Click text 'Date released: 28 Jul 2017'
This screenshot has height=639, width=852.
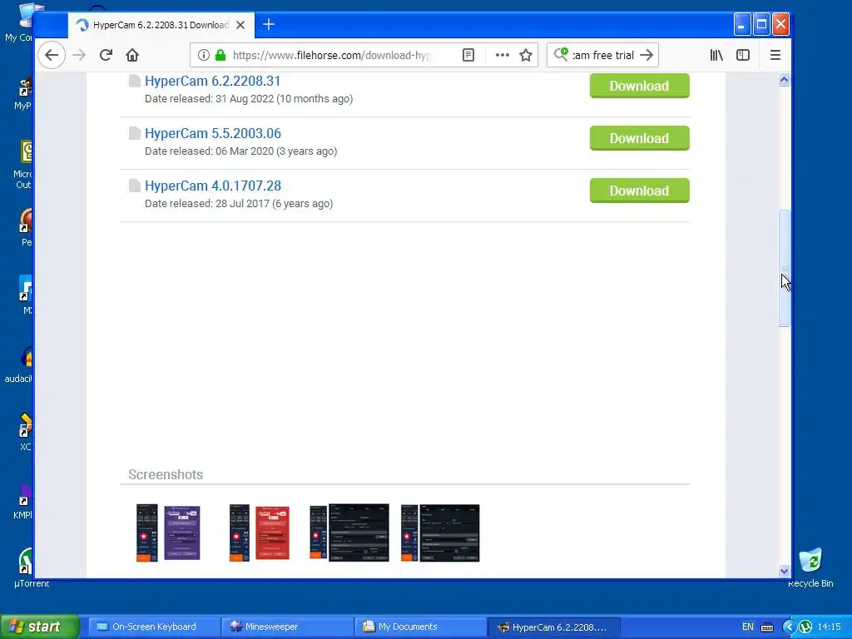click(x=207, y=204)
